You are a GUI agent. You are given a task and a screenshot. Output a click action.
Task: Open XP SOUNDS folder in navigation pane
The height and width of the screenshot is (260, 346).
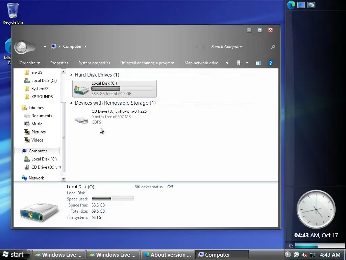(42, 97)
